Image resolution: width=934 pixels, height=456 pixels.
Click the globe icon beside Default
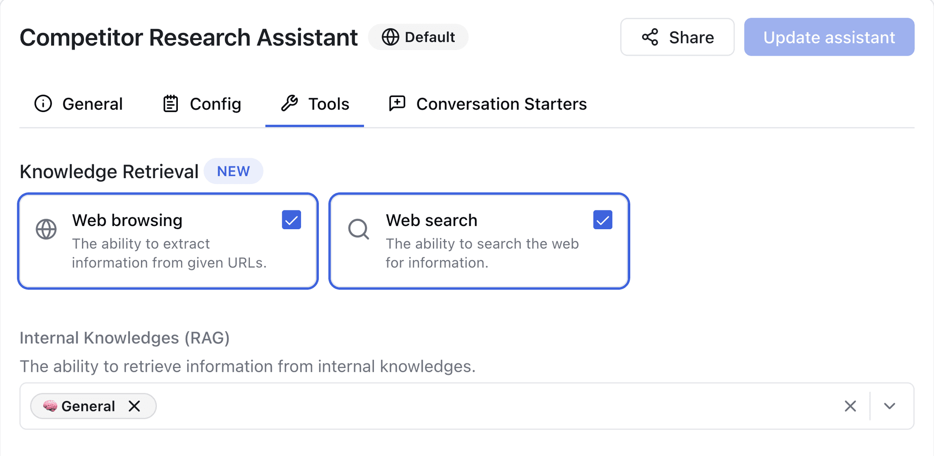pyautogui.click(x=390, y=37)
